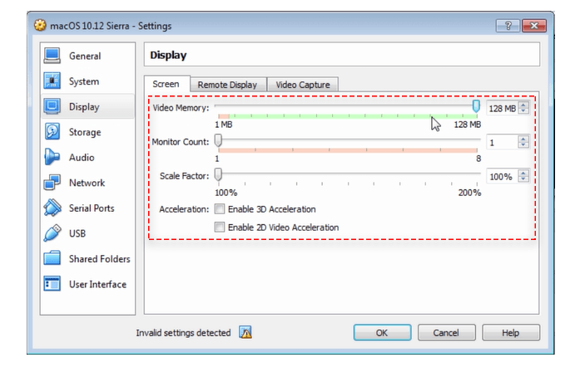Open the Serial Ports icon

[52, 208]
